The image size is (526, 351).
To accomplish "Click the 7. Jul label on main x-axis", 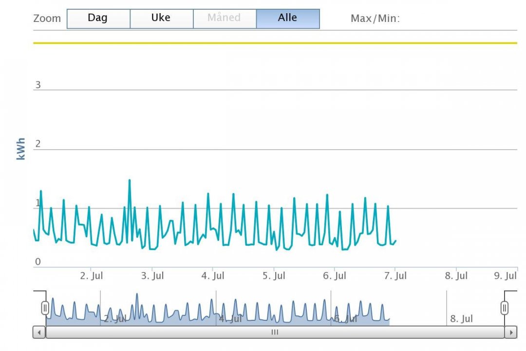I will click(395, 276).
